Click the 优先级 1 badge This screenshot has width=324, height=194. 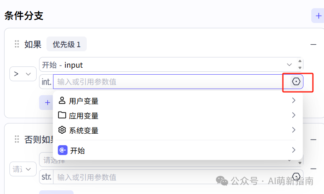coord(67,44)
